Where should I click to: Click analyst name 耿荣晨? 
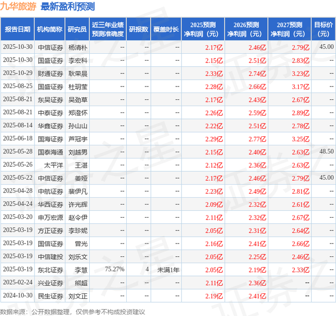pos(78,73)
